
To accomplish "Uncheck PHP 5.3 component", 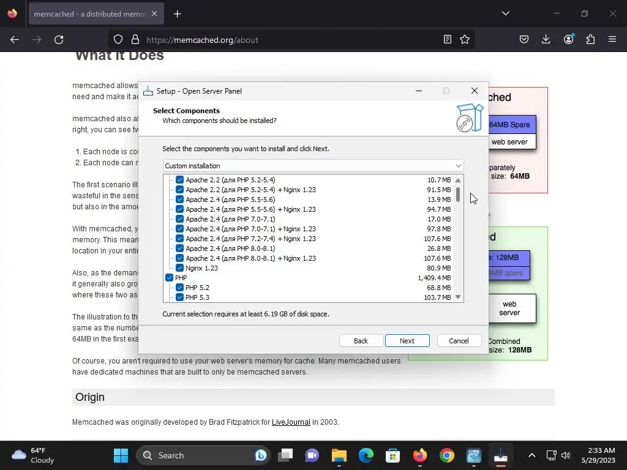I will click(179, 297).
